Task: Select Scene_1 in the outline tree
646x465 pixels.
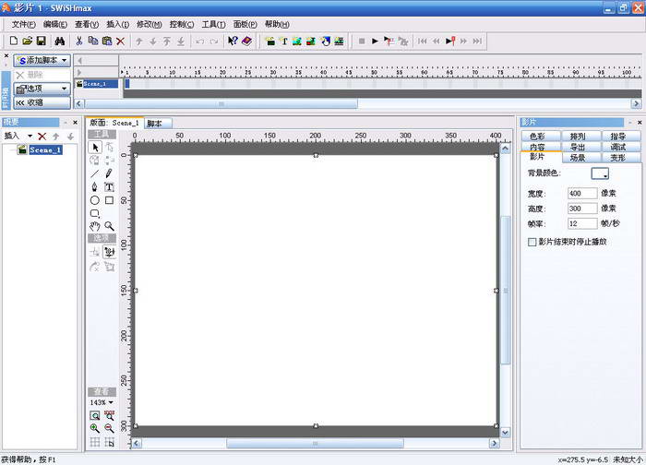Action: (x=45, y=149)
